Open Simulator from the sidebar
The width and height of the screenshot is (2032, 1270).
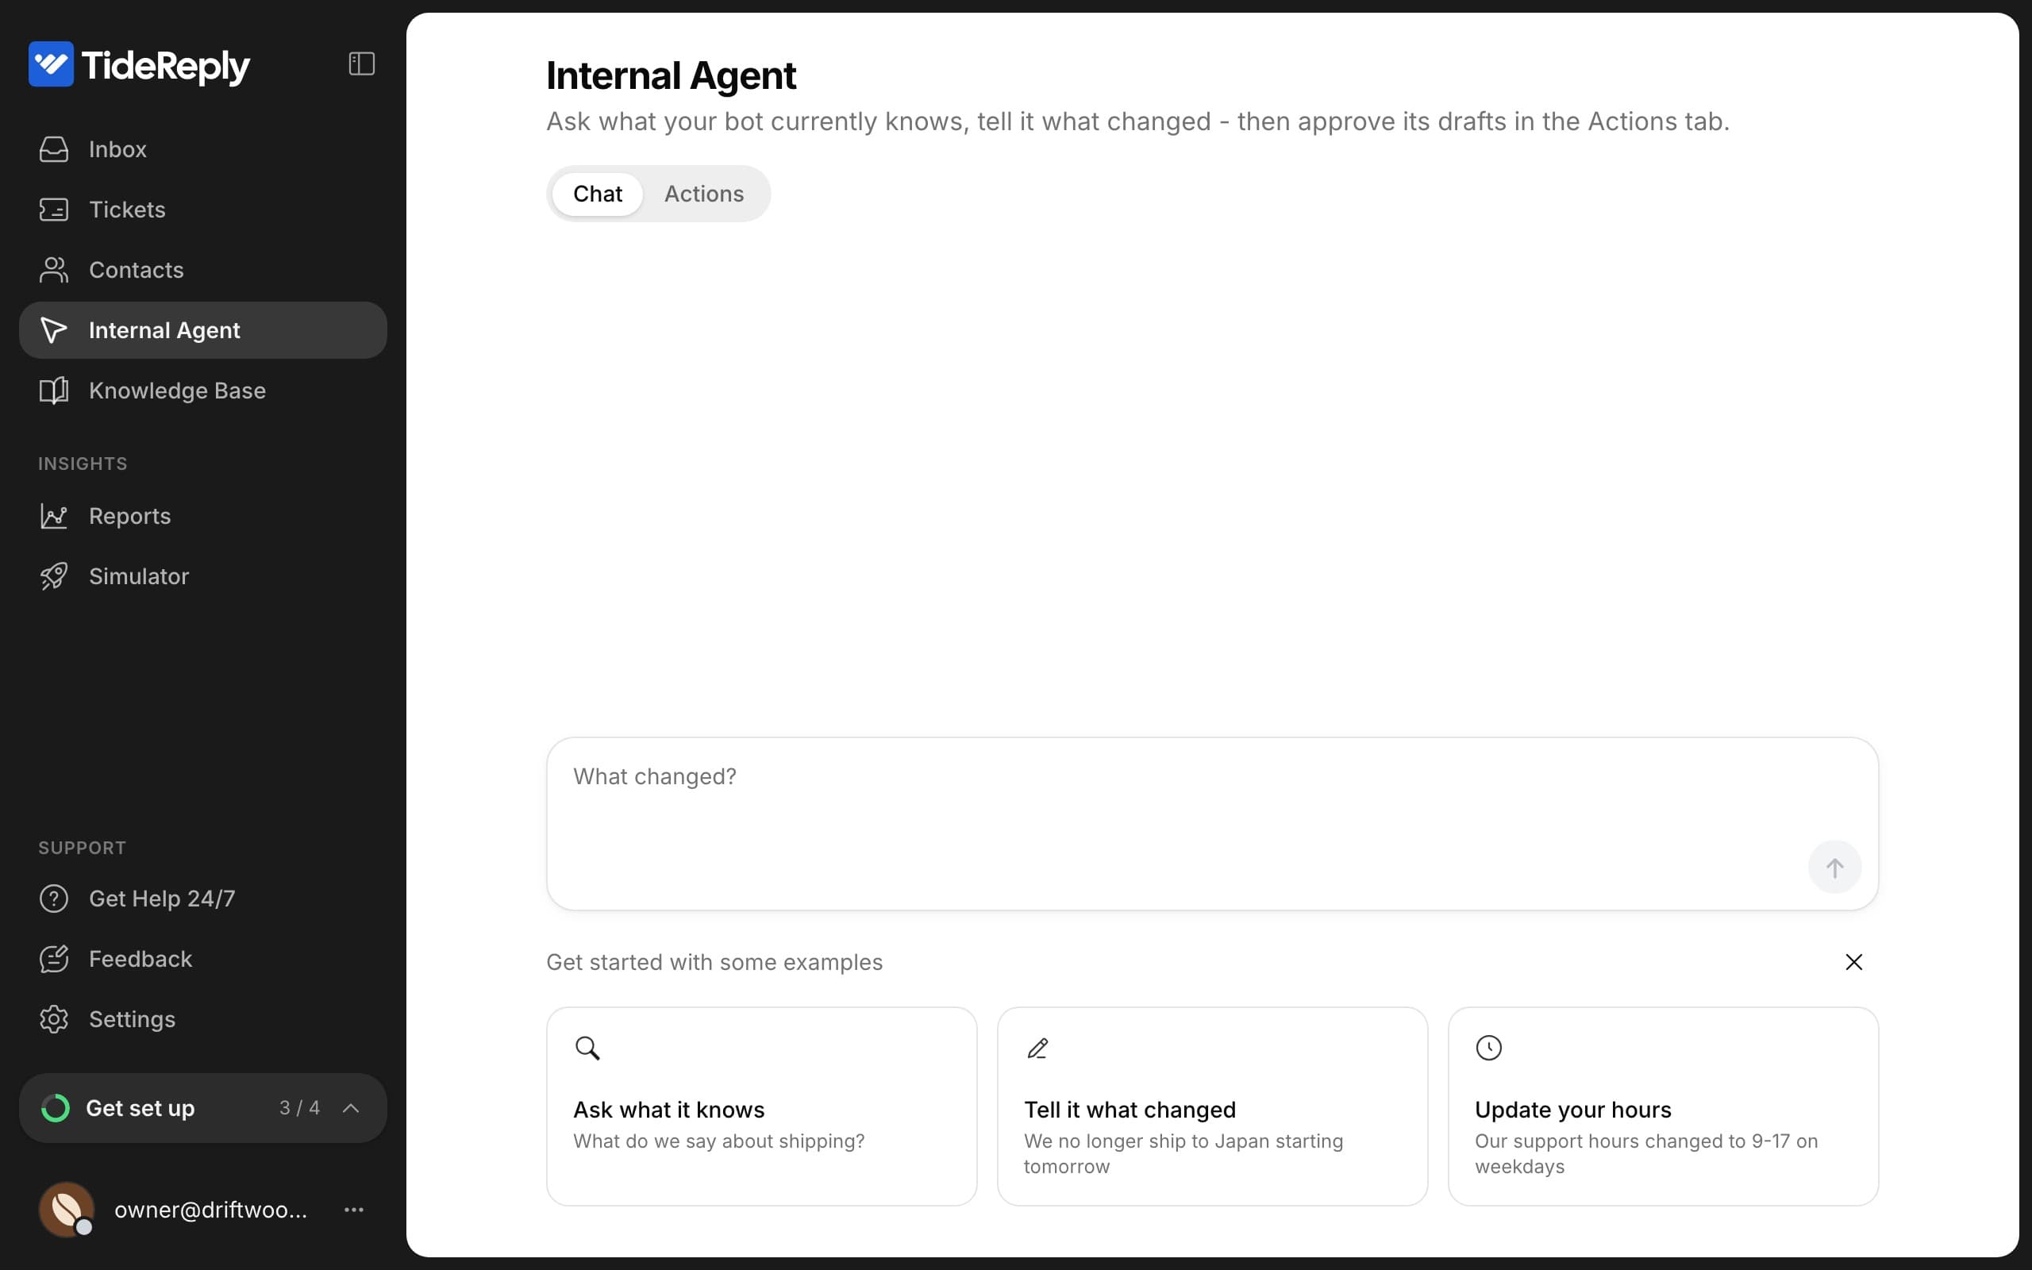coord(203,576)
